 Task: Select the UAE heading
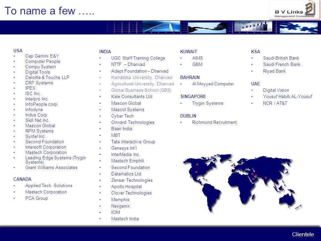(255, 84)
